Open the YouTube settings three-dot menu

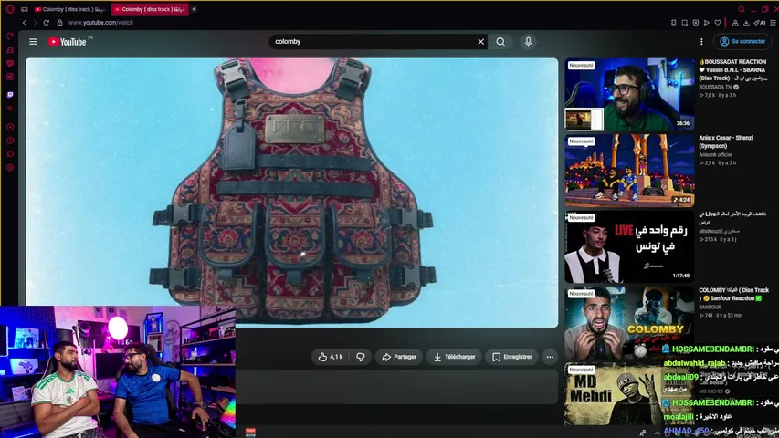(701, 42)
